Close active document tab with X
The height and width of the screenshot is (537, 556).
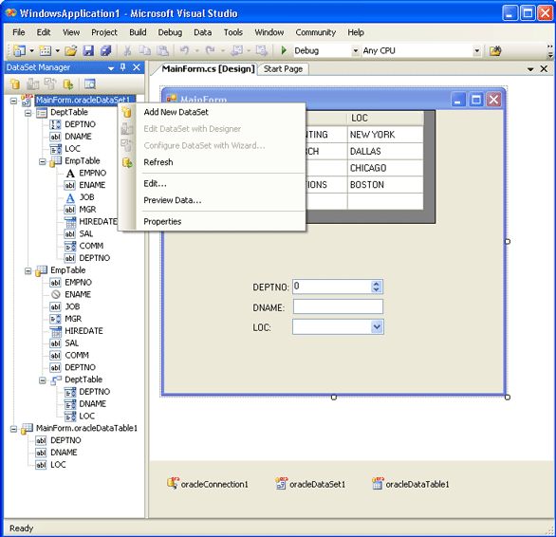pyautogui.click(x=544, y=69)
